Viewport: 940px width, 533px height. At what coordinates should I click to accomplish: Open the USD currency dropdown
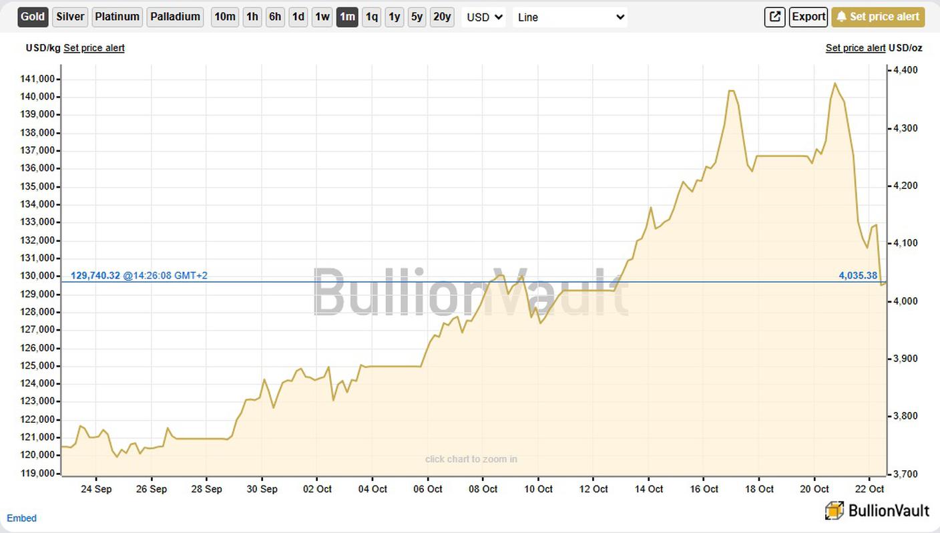click(484, 17)
